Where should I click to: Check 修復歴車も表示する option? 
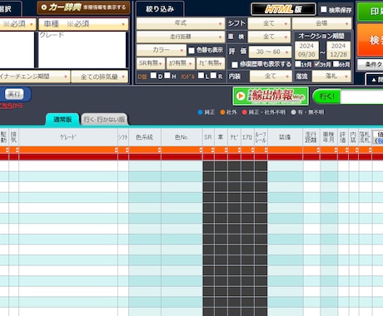(235, 65)
